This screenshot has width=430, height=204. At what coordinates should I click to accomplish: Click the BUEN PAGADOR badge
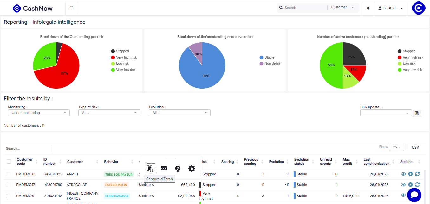coord(117,196)
